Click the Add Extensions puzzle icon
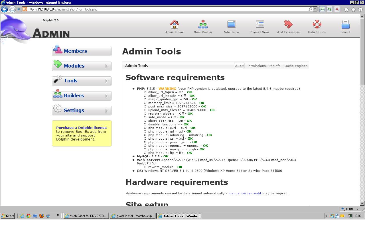 288,25
